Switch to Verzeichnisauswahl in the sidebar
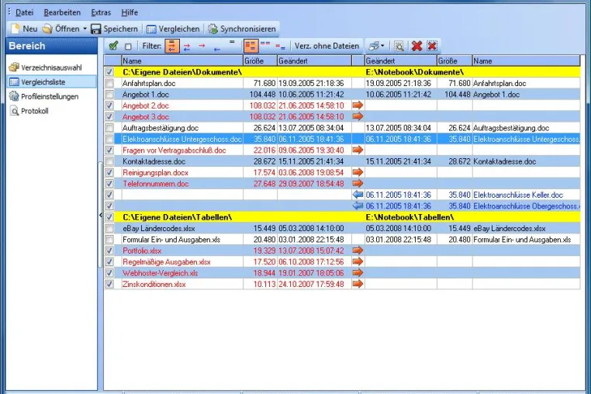591x394 pixels. point(45,67)
